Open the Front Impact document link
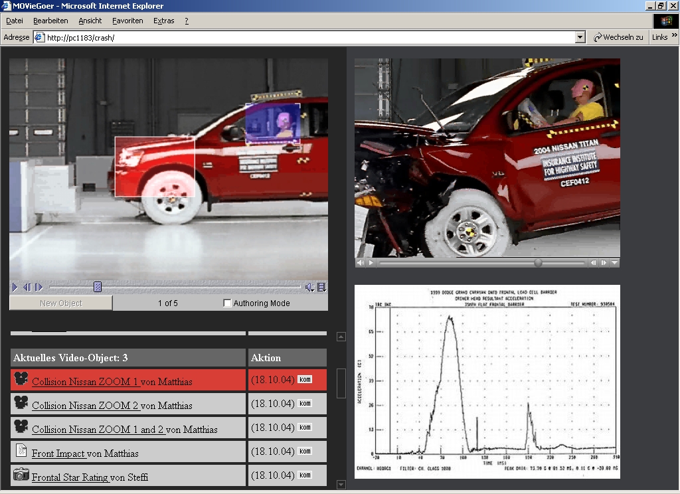680x494 pixels. point(58,453)
